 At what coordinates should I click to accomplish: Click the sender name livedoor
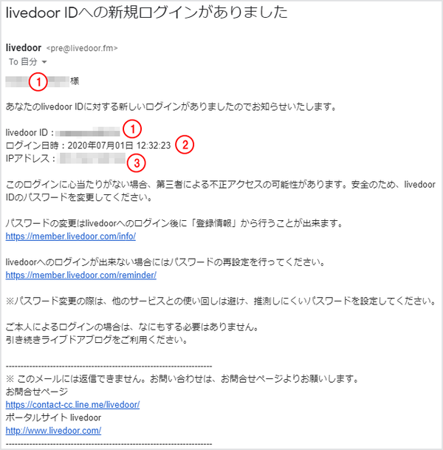(24, 47)
